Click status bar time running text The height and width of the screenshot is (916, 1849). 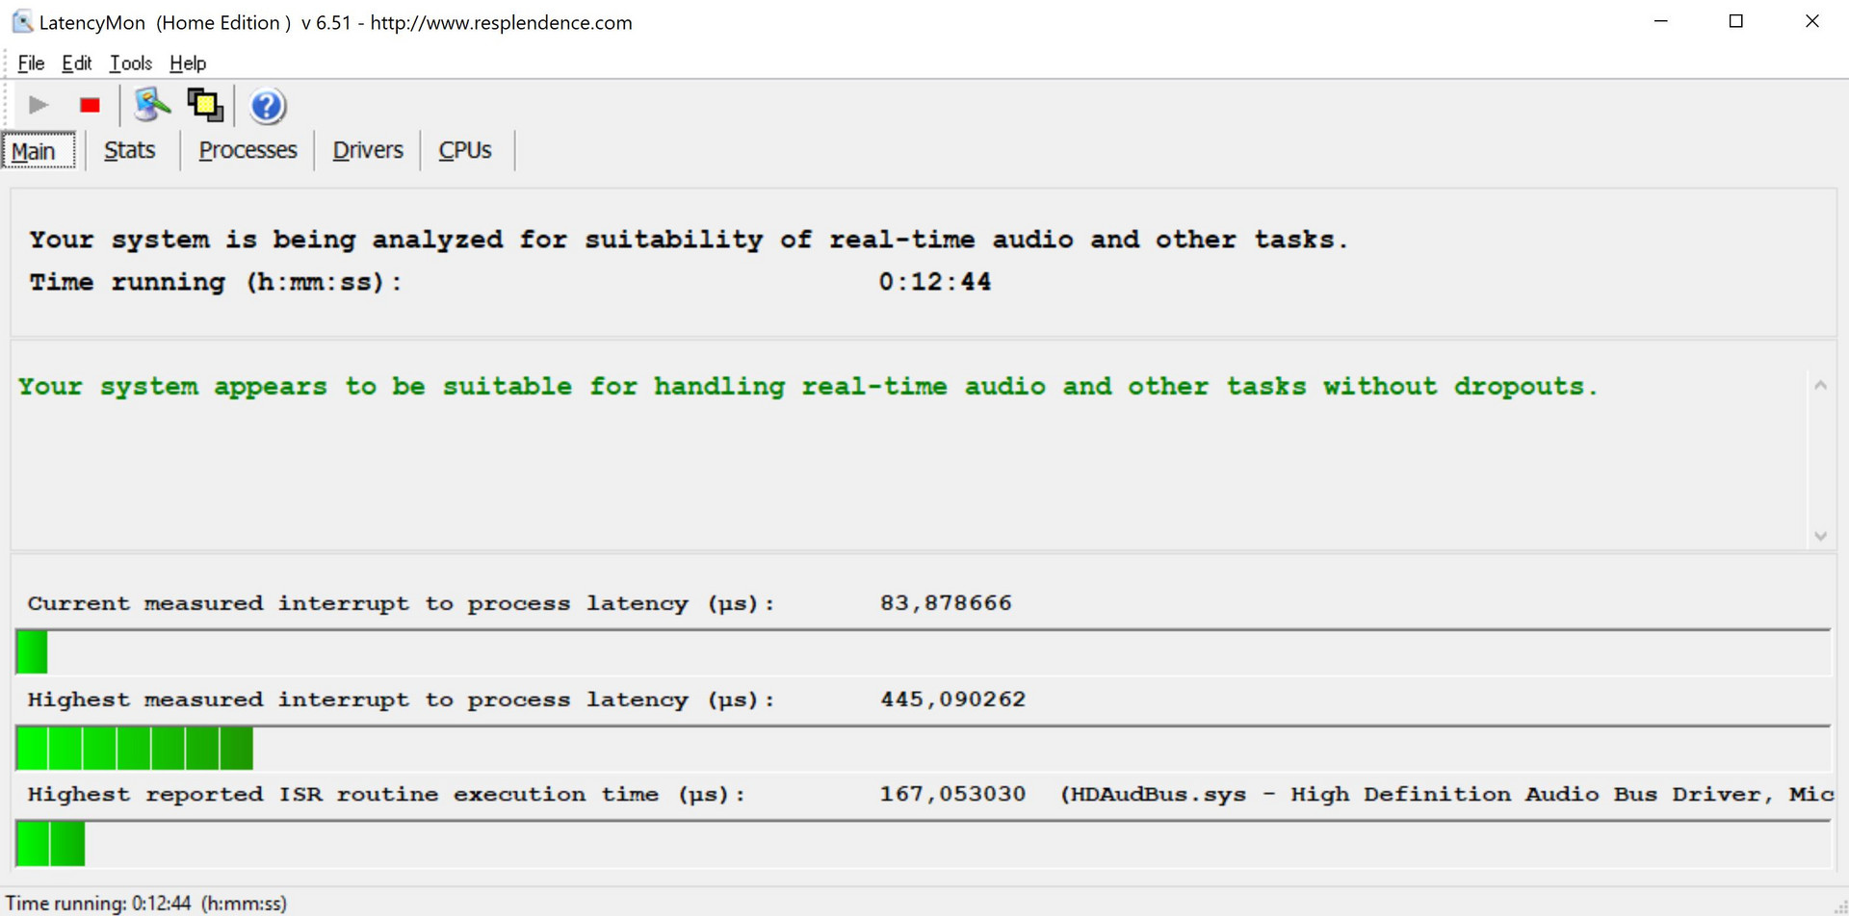(x=146, y=903)
